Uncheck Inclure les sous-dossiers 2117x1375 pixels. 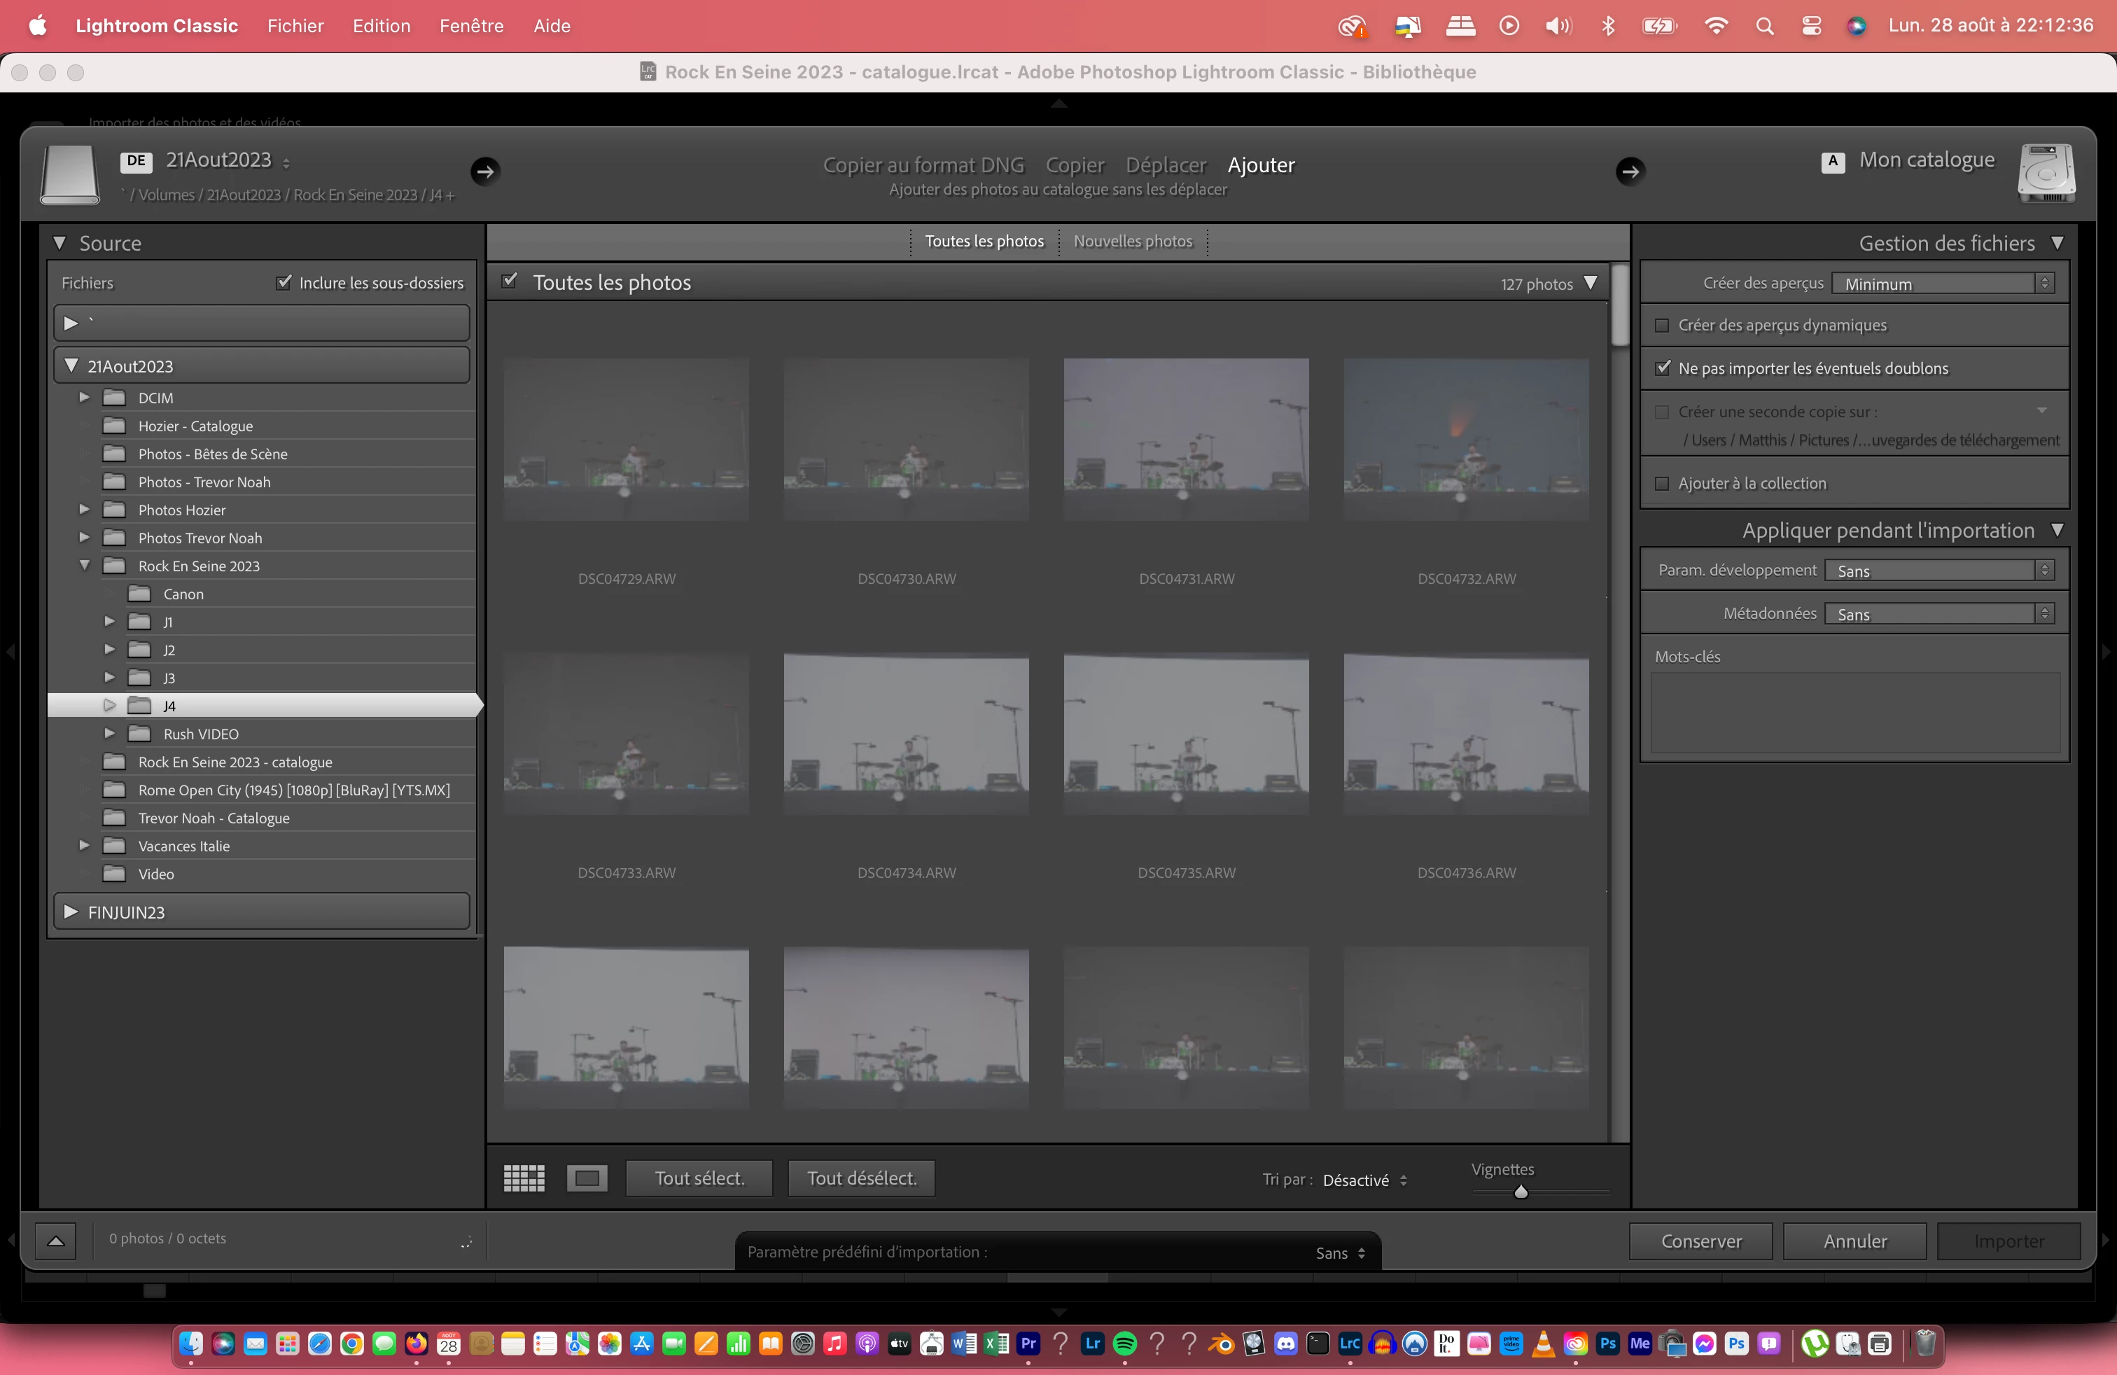pyautogui.click(x=284, y=283)
